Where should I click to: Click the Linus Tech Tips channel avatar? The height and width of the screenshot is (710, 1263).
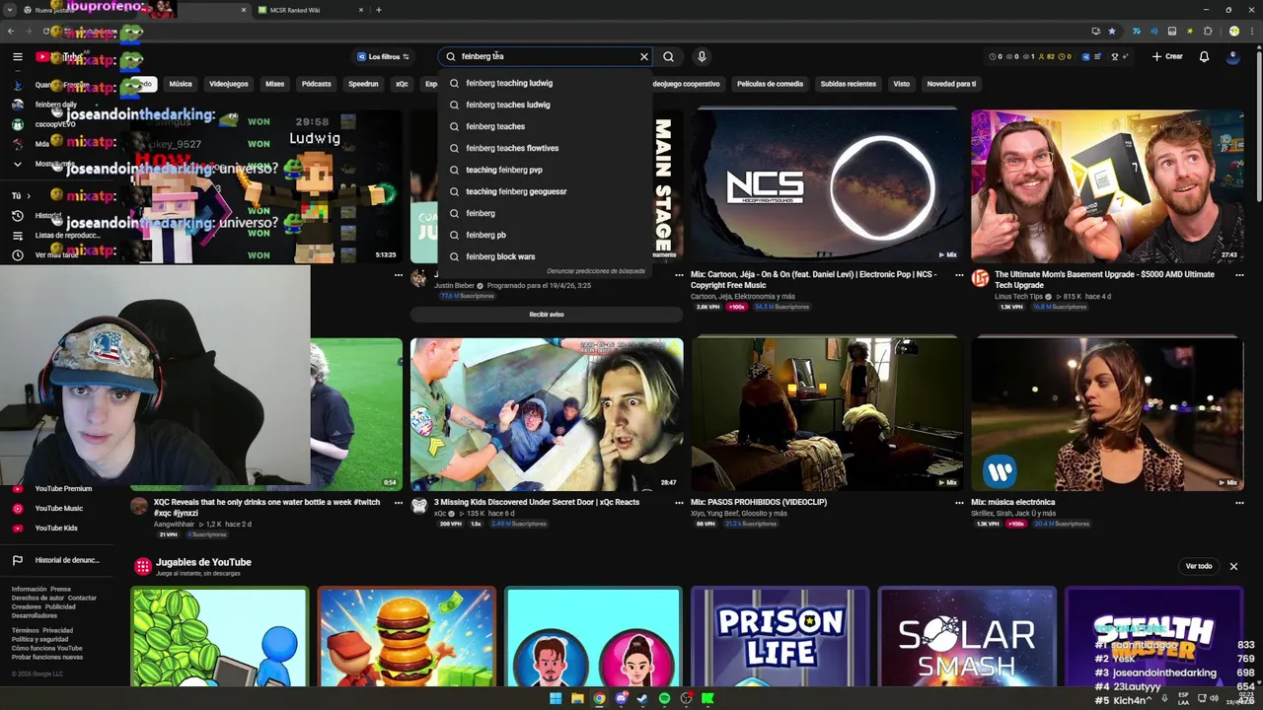pyautogui.click(x=980, y=279)
